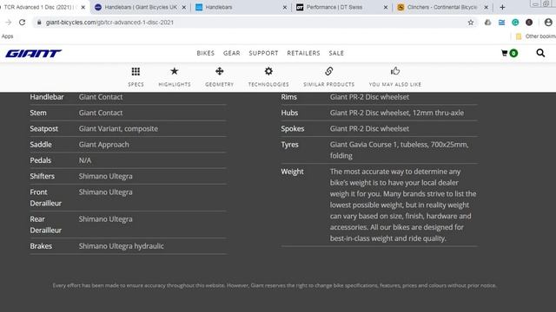The image size is (556, 312).
Task: Switch to Performance DT Swiss tab
Action: [x=341, y=7]
